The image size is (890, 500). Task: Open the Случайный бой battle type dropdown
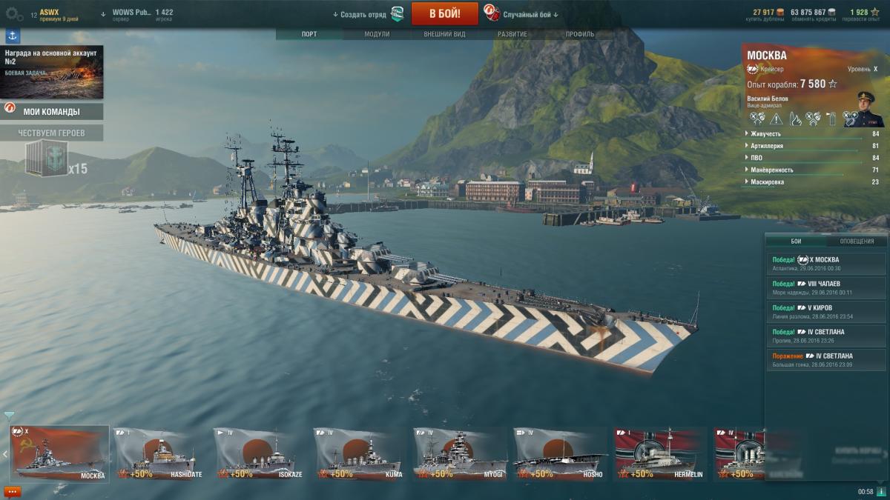(530, 14)
